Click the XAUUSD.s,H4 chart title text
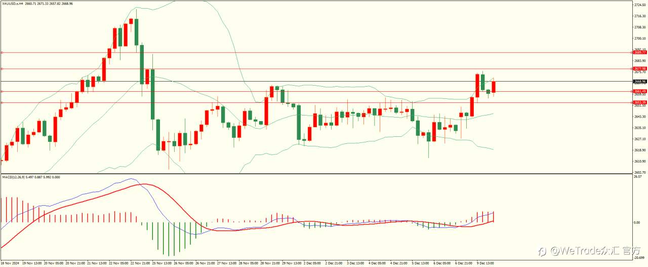Image resolution: width=648 pixels, height=267 pixels. tap(13, 3)
